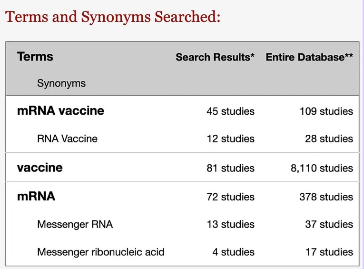Select the 'Terms' column header

35,57
